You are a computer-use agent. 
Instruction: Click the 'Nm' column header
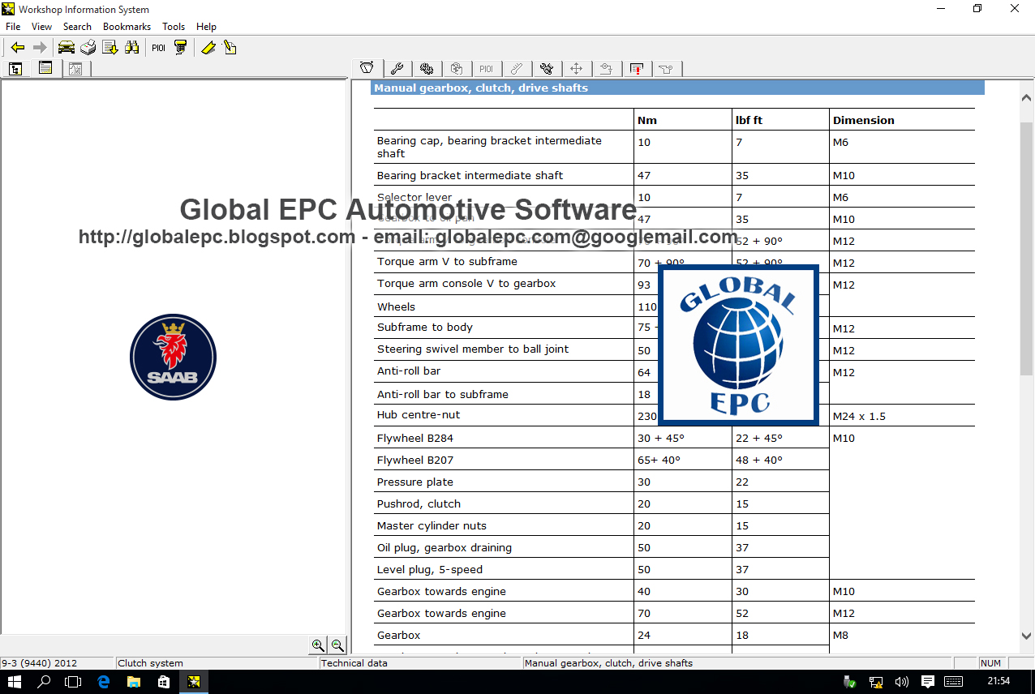[647, 120]
